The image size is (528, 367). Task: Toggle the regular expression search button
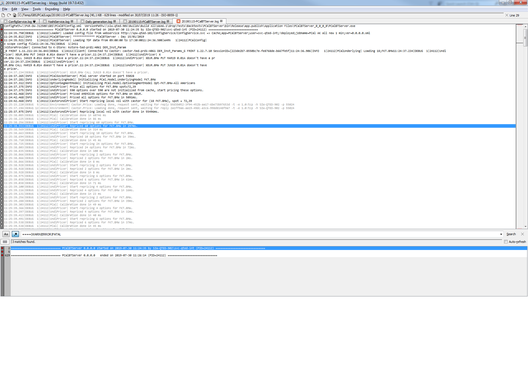coord(15,234)
